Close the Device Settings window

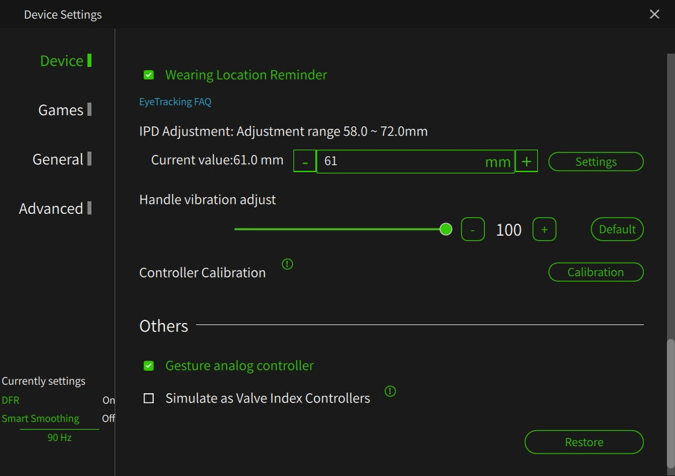click(654, 14)
